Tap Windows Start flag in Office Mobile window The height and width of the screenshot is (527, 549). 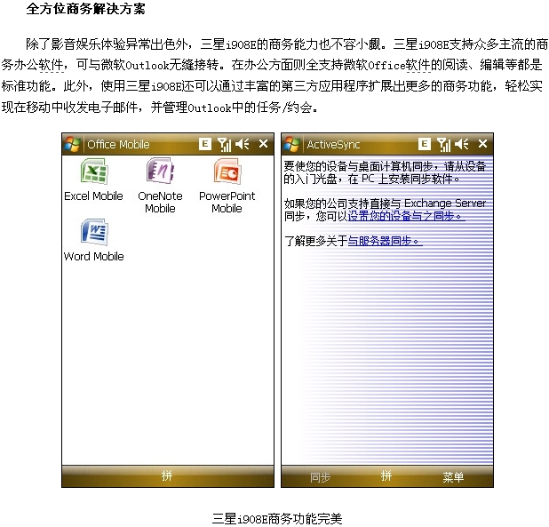click(x=72, y=144)
